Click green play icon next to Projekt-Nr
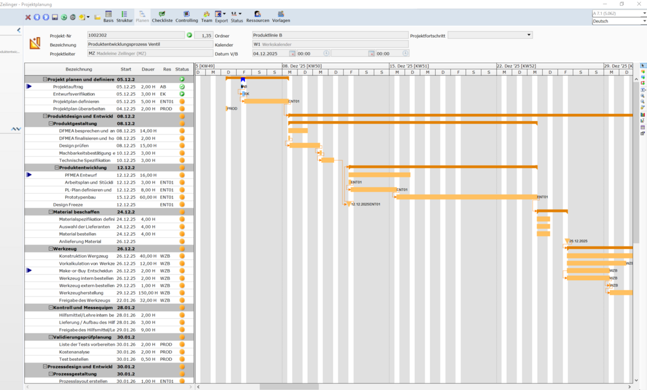 coord(189,35)
